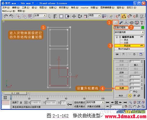This screenshot has height=120, width=147.
Task: Click Use Pivot Point Center icon
Action: pos(104,16)
